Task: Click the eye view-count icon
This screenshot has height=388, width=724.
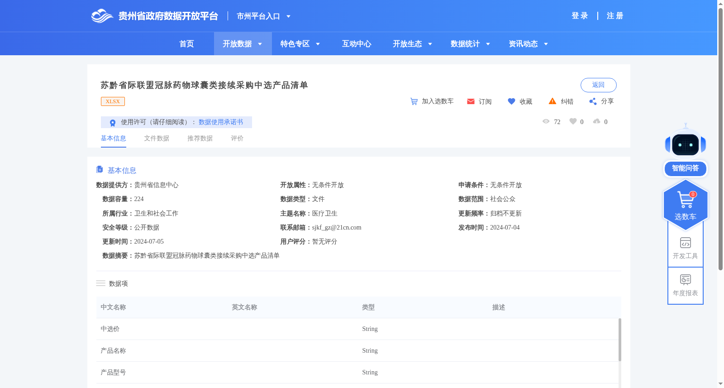Action: [546, 121]
